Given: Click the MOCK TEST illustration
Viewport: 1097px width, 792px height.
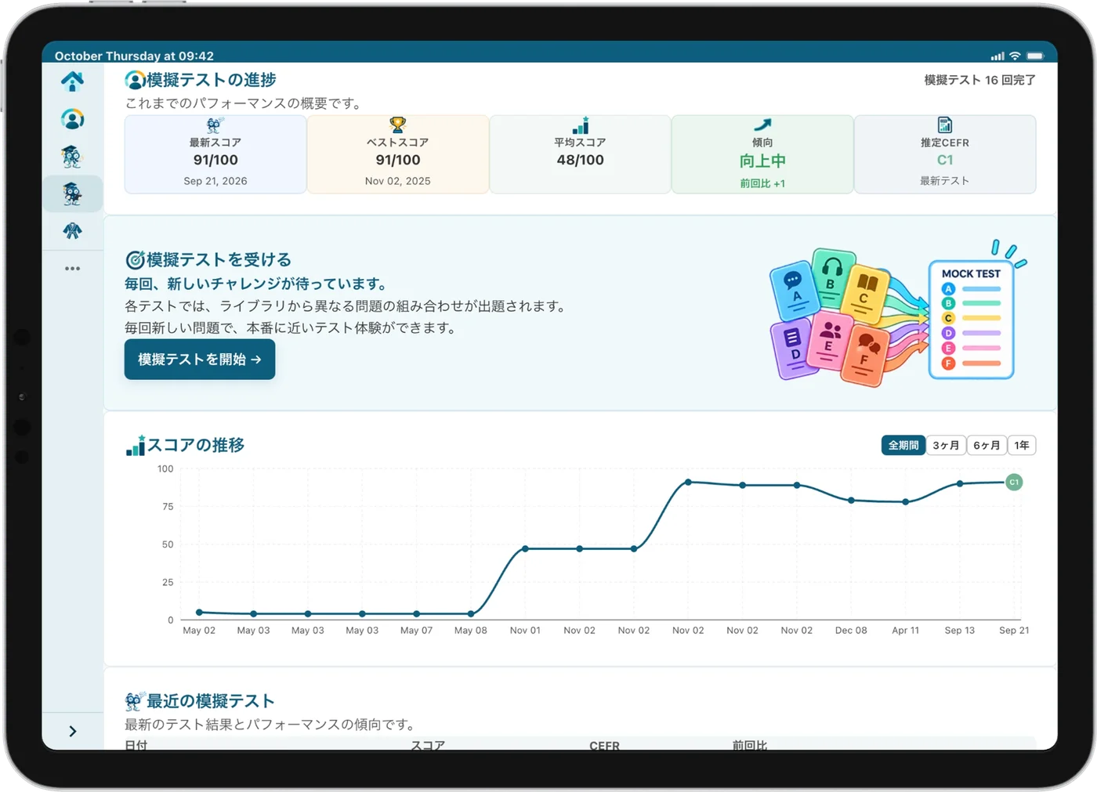Looking at the screenshot, I should pyautogui.click(x=898, y=313).
